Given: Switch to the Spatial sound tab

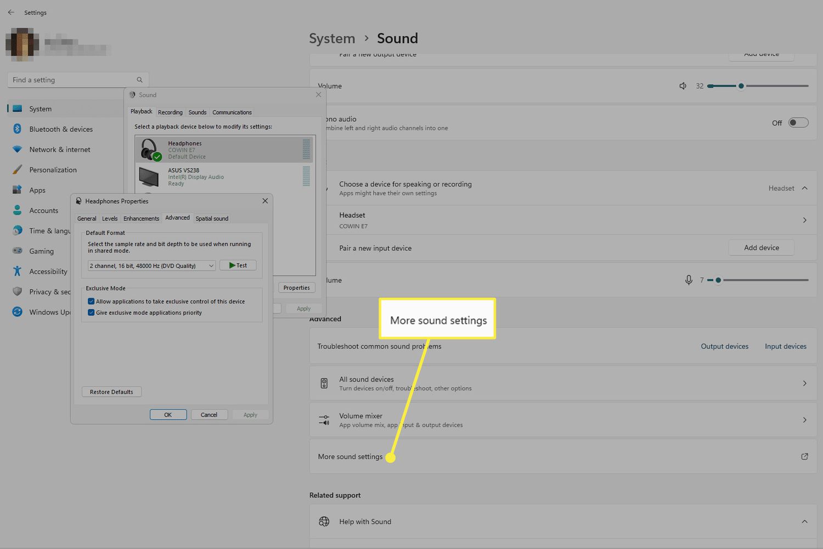Looking at the screenshot, I should 212,219.
